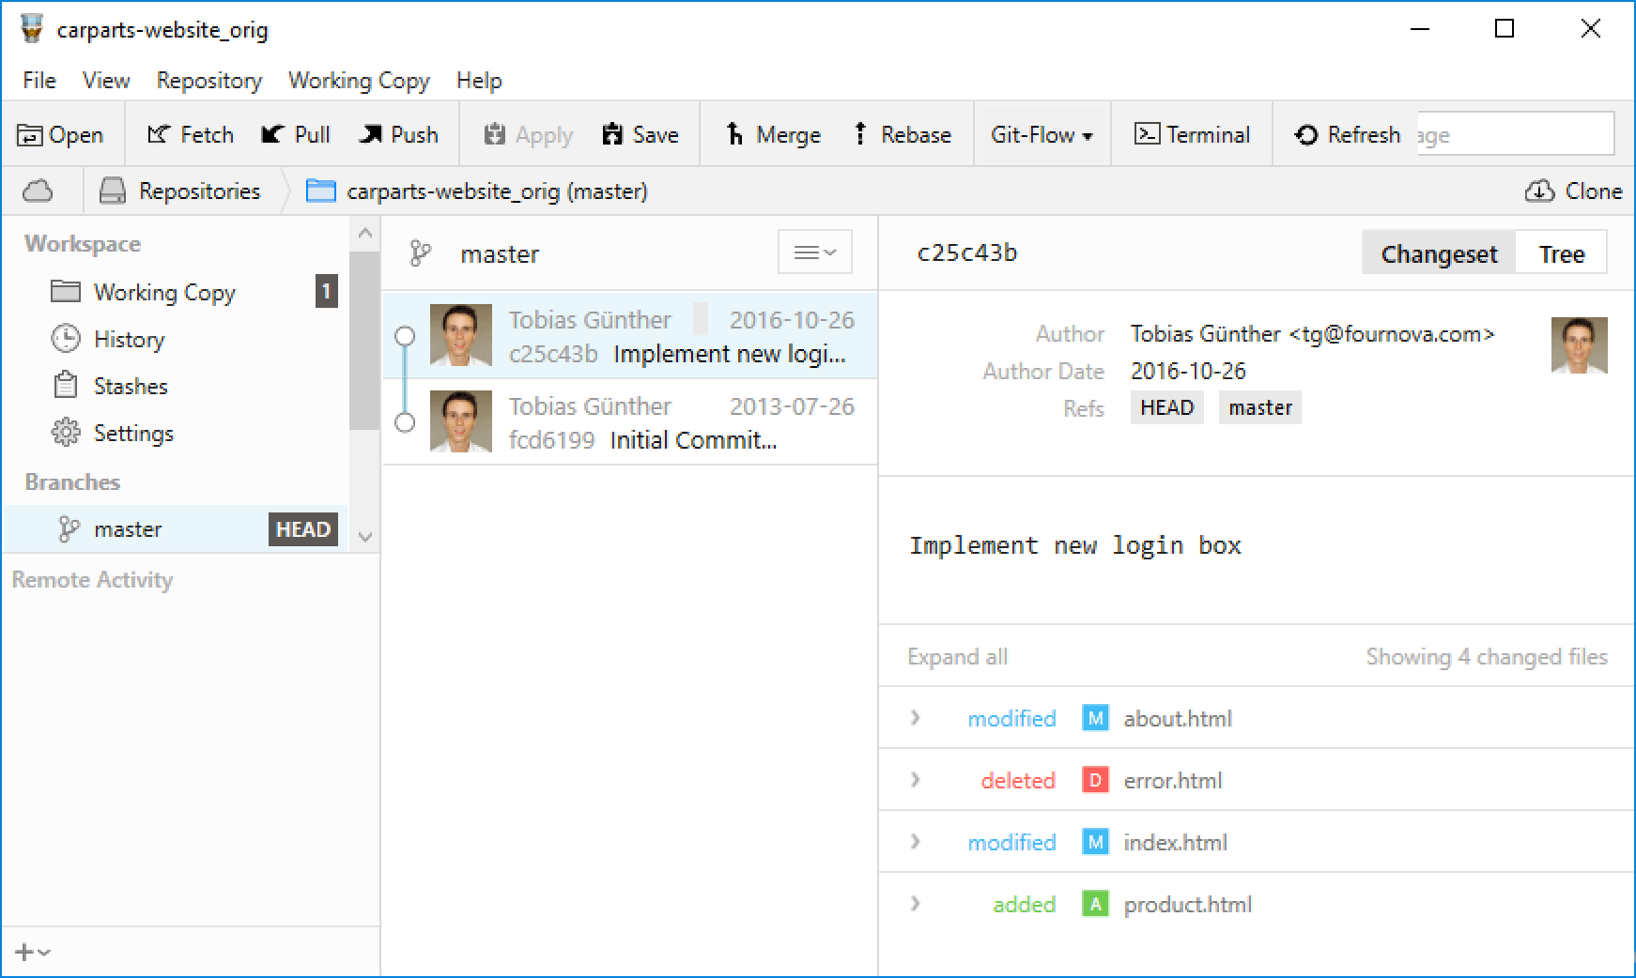Expand the about.html diff
The width and height of the screenshot is (1636, 978).
click(916, 719)
